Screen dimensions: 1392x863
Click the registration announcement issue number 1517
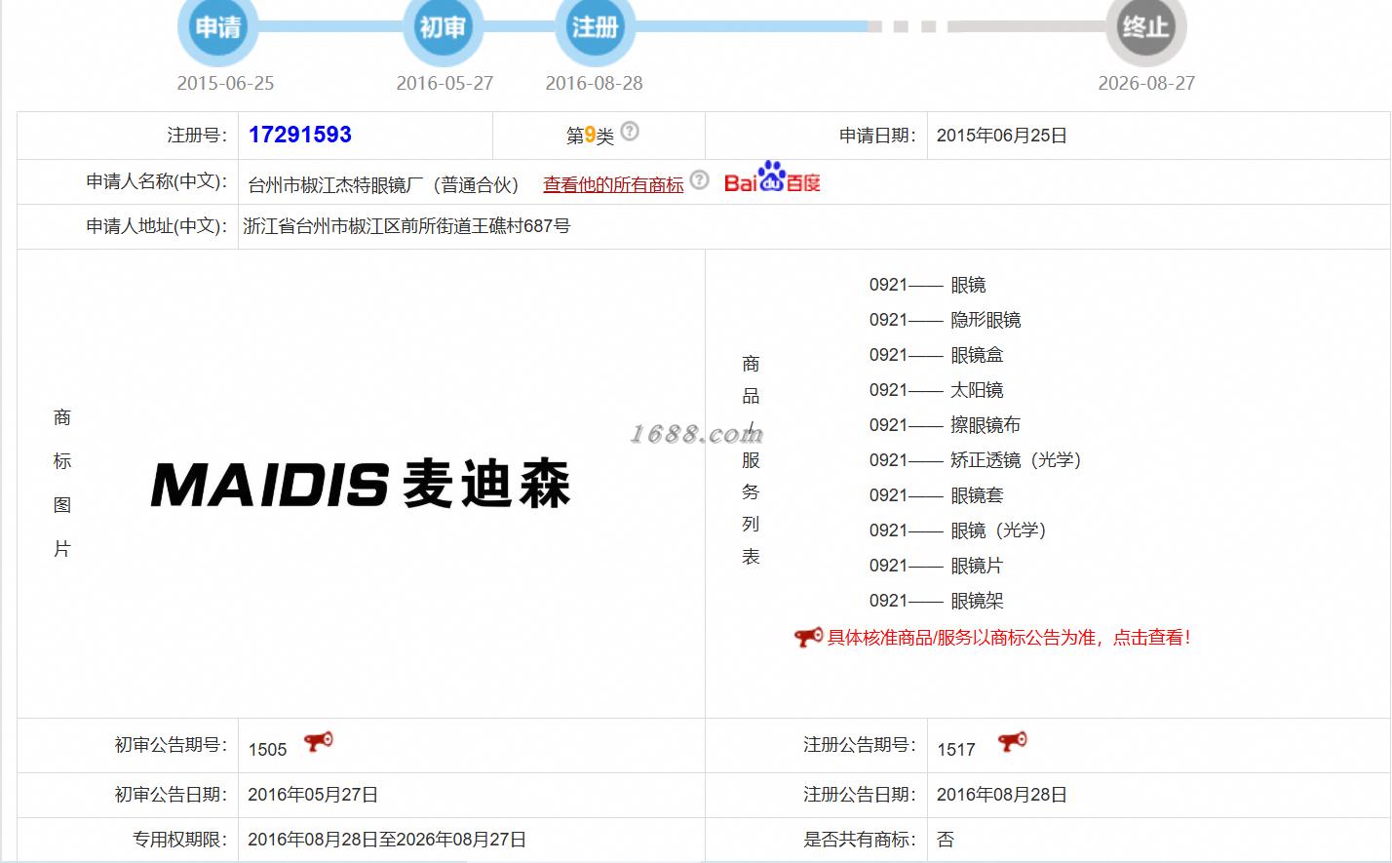pyautogui.click(x=956, y=749)
